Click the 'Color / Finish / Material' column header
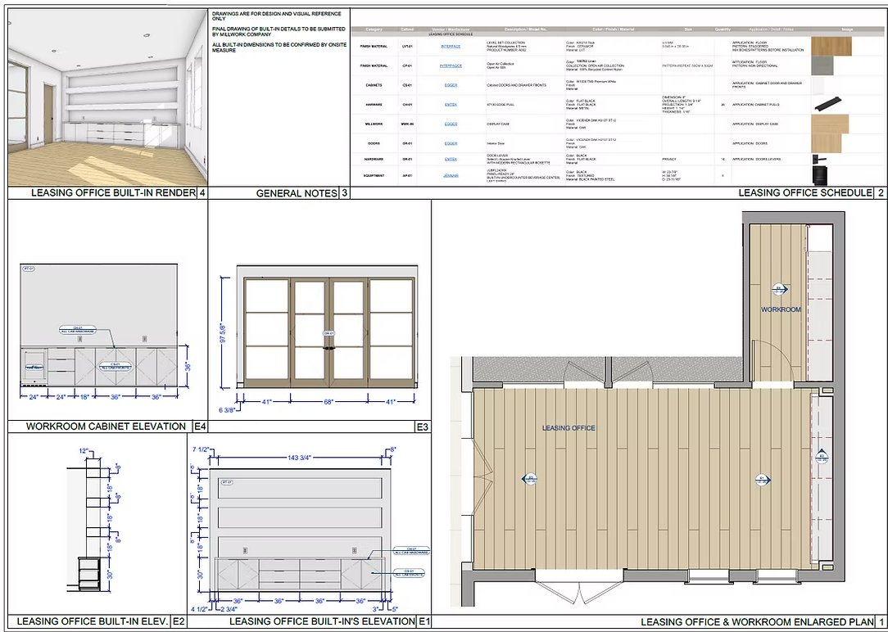Image resolution: width=888 pixels, height=632 pixels. (614, 29)
